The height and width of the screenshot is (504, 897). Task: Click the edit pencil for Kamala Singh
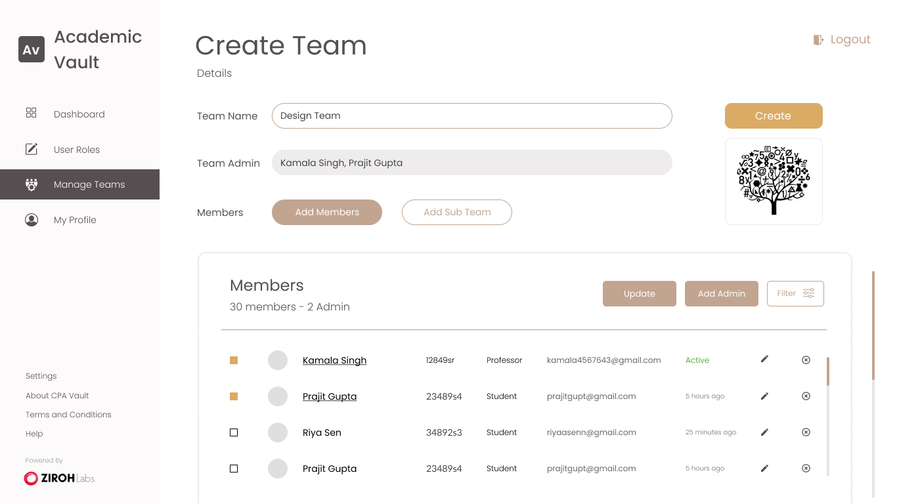click(764, 359)
